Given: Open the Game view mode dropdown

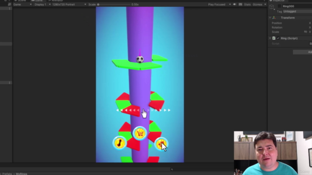Looking at the screenshot, I should click(22, 4).
